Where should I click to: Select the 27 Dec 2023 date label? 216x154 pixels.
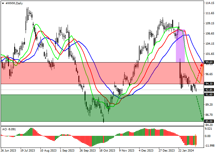click(x=167, y=151)
